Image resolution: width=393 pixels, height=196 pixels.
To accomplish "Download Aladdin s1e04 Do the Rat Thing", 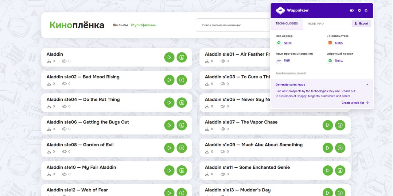I will pyautogui.click(x=182, y=103).
